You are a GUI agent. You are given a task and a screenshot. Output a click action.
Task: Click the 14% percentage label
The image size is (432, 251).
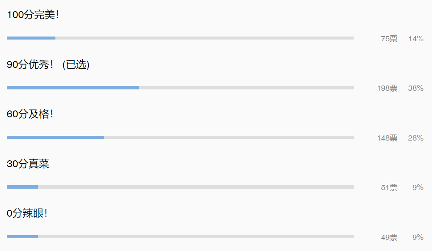click(x=416, y=39)
